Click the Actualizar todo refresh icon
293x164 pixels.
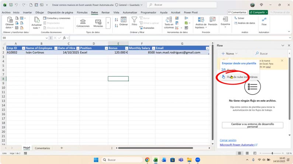tap(36, 21)
